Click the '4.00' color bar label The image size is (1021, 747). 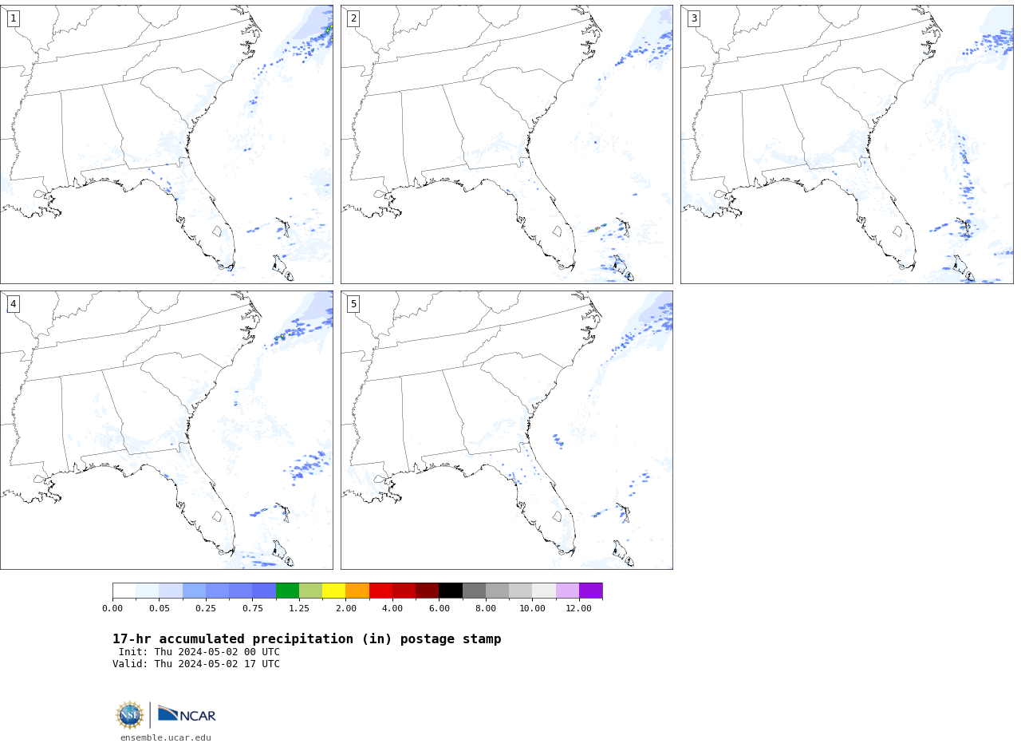point(392,609)
